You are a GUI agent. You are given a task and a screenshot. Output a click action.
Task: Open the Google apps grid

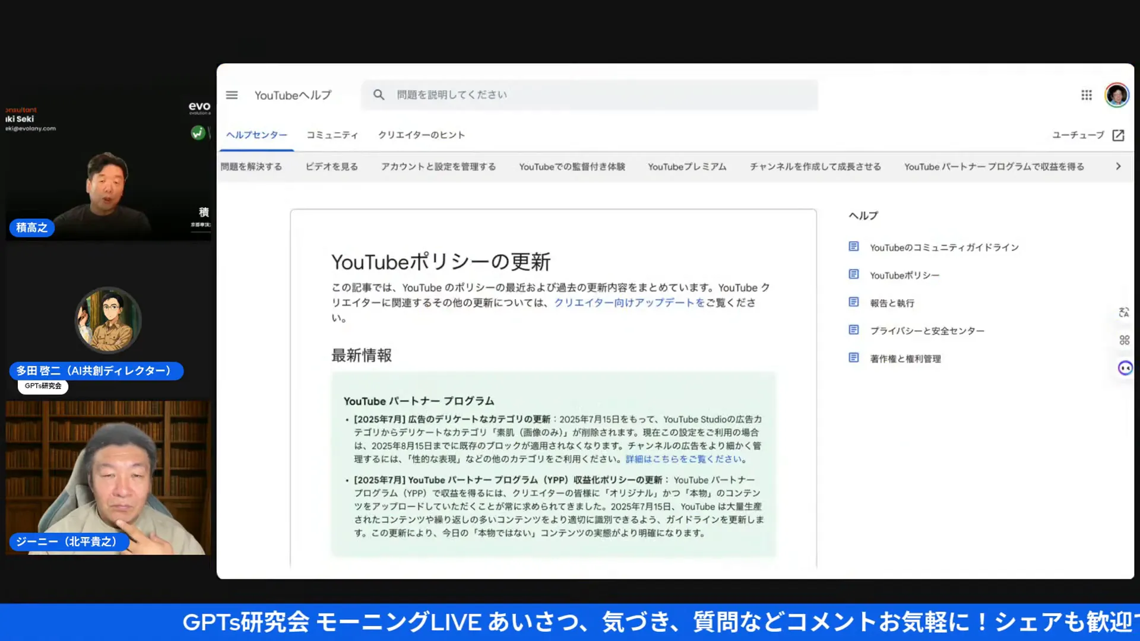(1086, 95)
